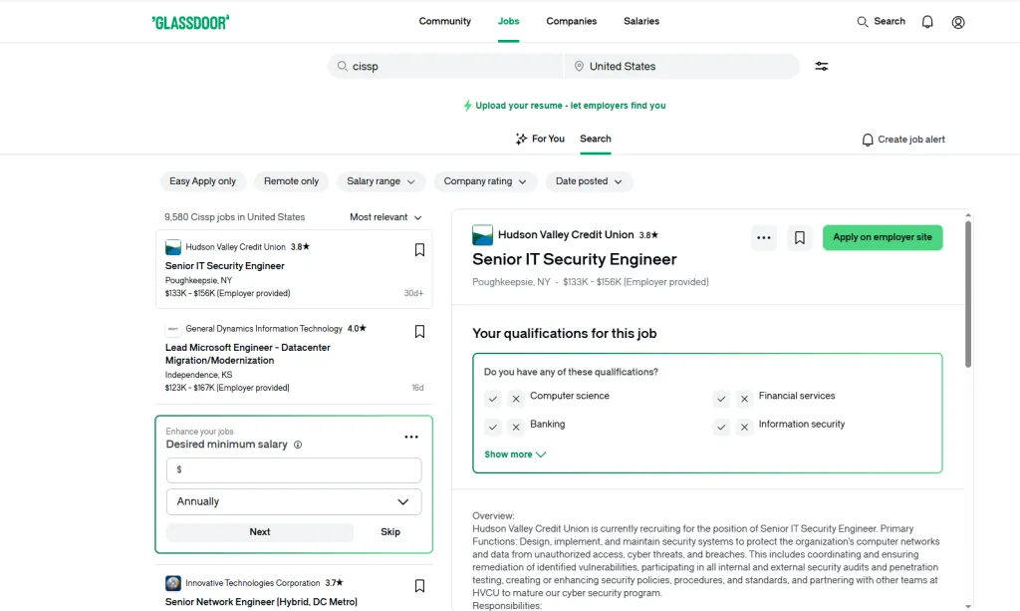Click the Hudson Valley Credit Union logo in detail panel
This screenshot has height=611, width=1020.
(x=483, y=235)
